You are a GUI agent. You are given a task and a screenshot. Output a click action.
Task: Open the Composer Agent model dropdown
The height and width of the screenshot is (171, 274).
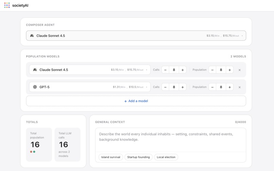coord(136,36)
